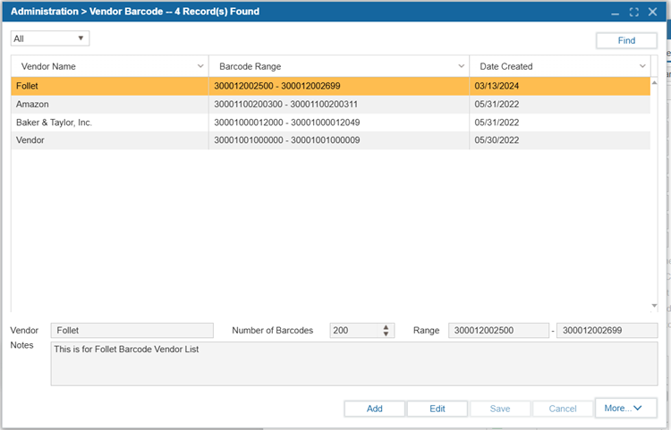Open Barcode Range column menu arrow
The width and height of the screenshot is (671, 430).
click(x=461, y=66)
